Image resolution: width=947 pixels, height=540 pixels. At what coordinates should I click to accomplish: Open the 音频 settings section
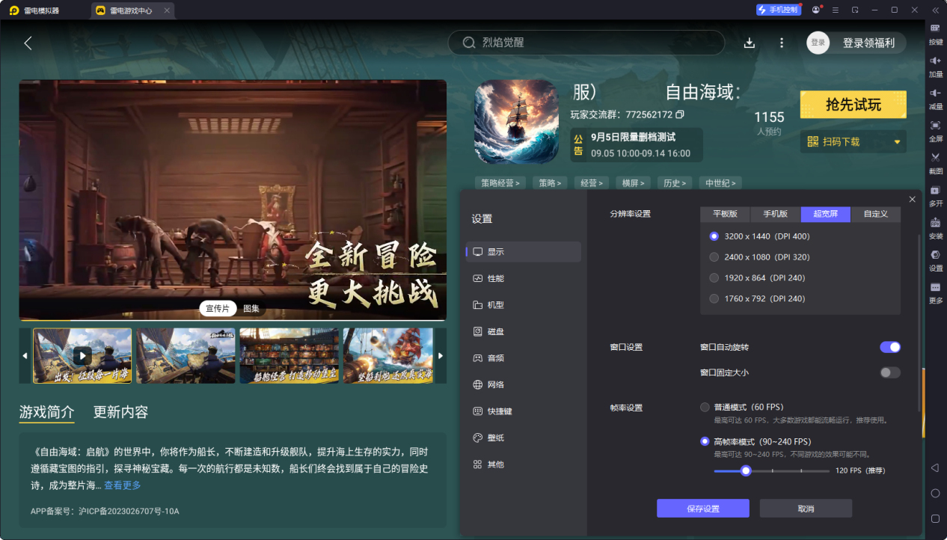pos(524,358)
